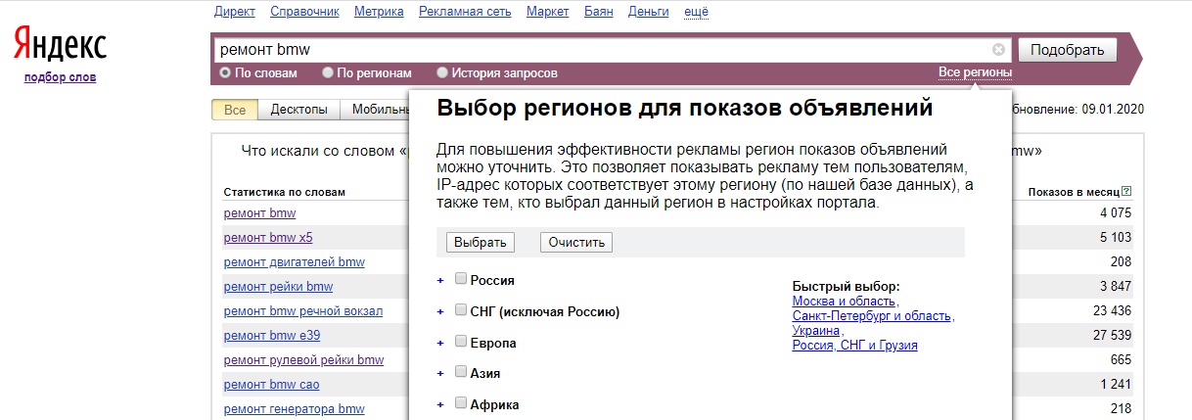Click the Быстрый выбор heading
Viewport: 1192px width, 420px height.
pos(845,287)
